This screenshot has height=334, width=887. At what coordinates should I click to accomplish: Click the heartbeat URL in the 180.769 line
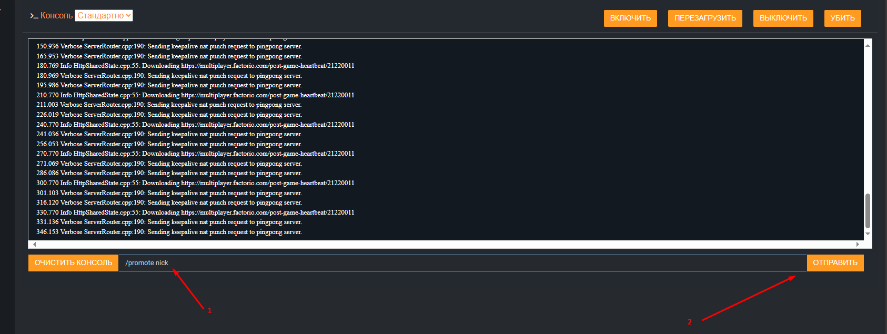(267, 66)
